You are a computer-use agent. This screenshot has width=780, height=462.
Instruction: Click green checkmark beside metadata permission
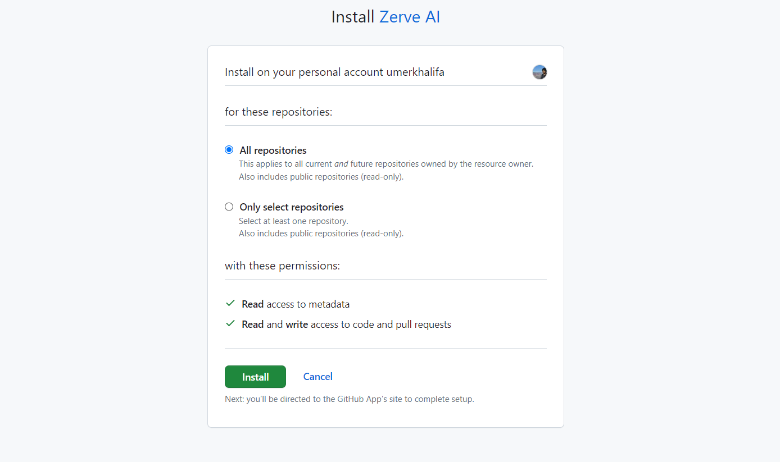coord(230,303)
